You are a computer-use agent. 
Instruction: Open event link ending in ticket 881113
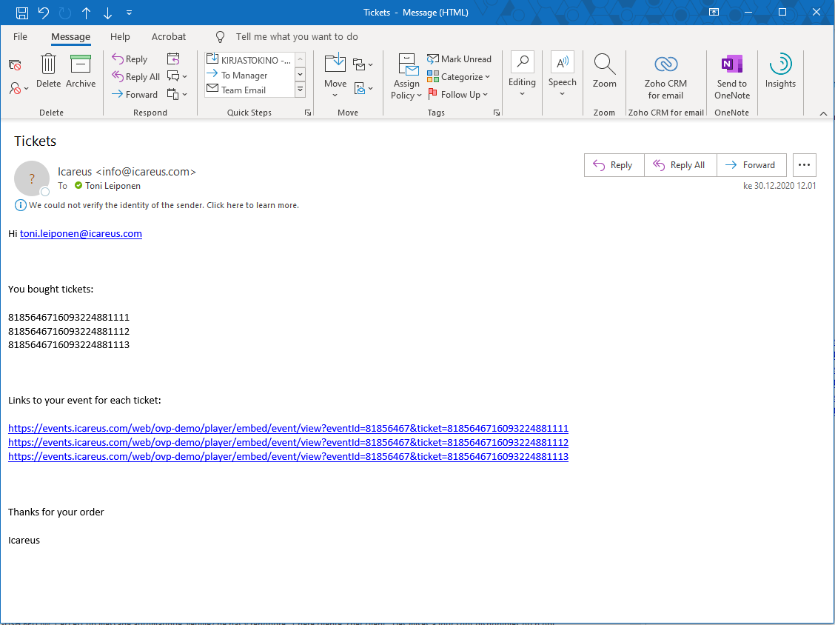(288, 457)
